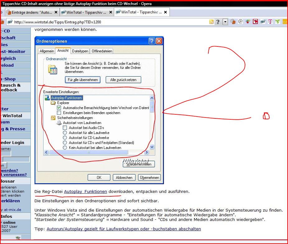Click the key icon beside Sicherheitseinstellungen
The image size is (288, 244).
(x=53, y=118)
